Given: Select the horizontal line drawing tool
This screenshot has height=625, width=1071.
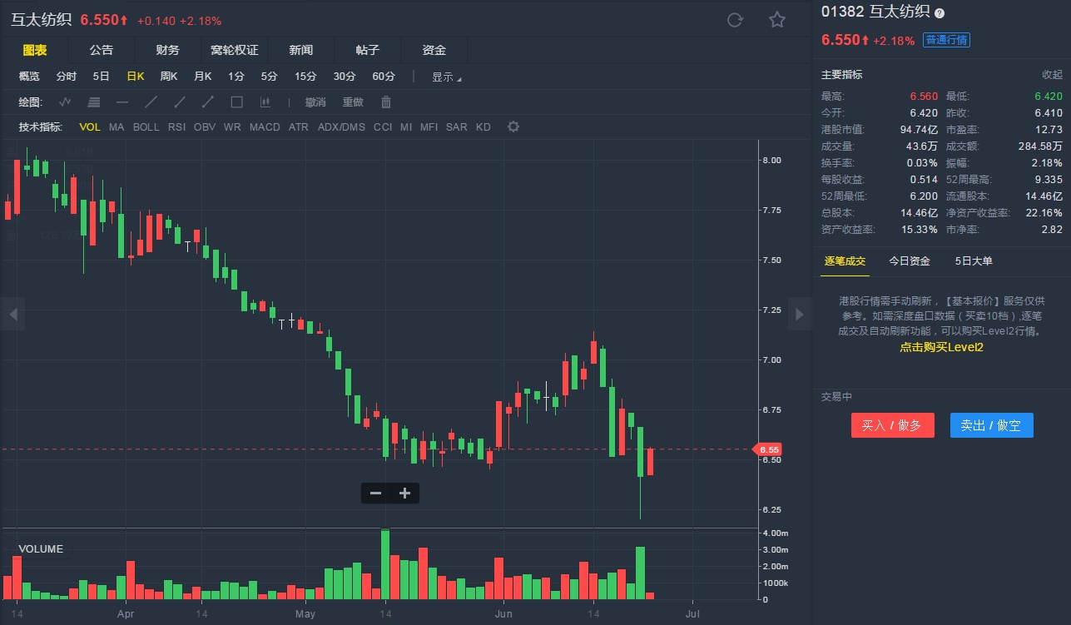Looking at the screenshot, I should [122, 102].
